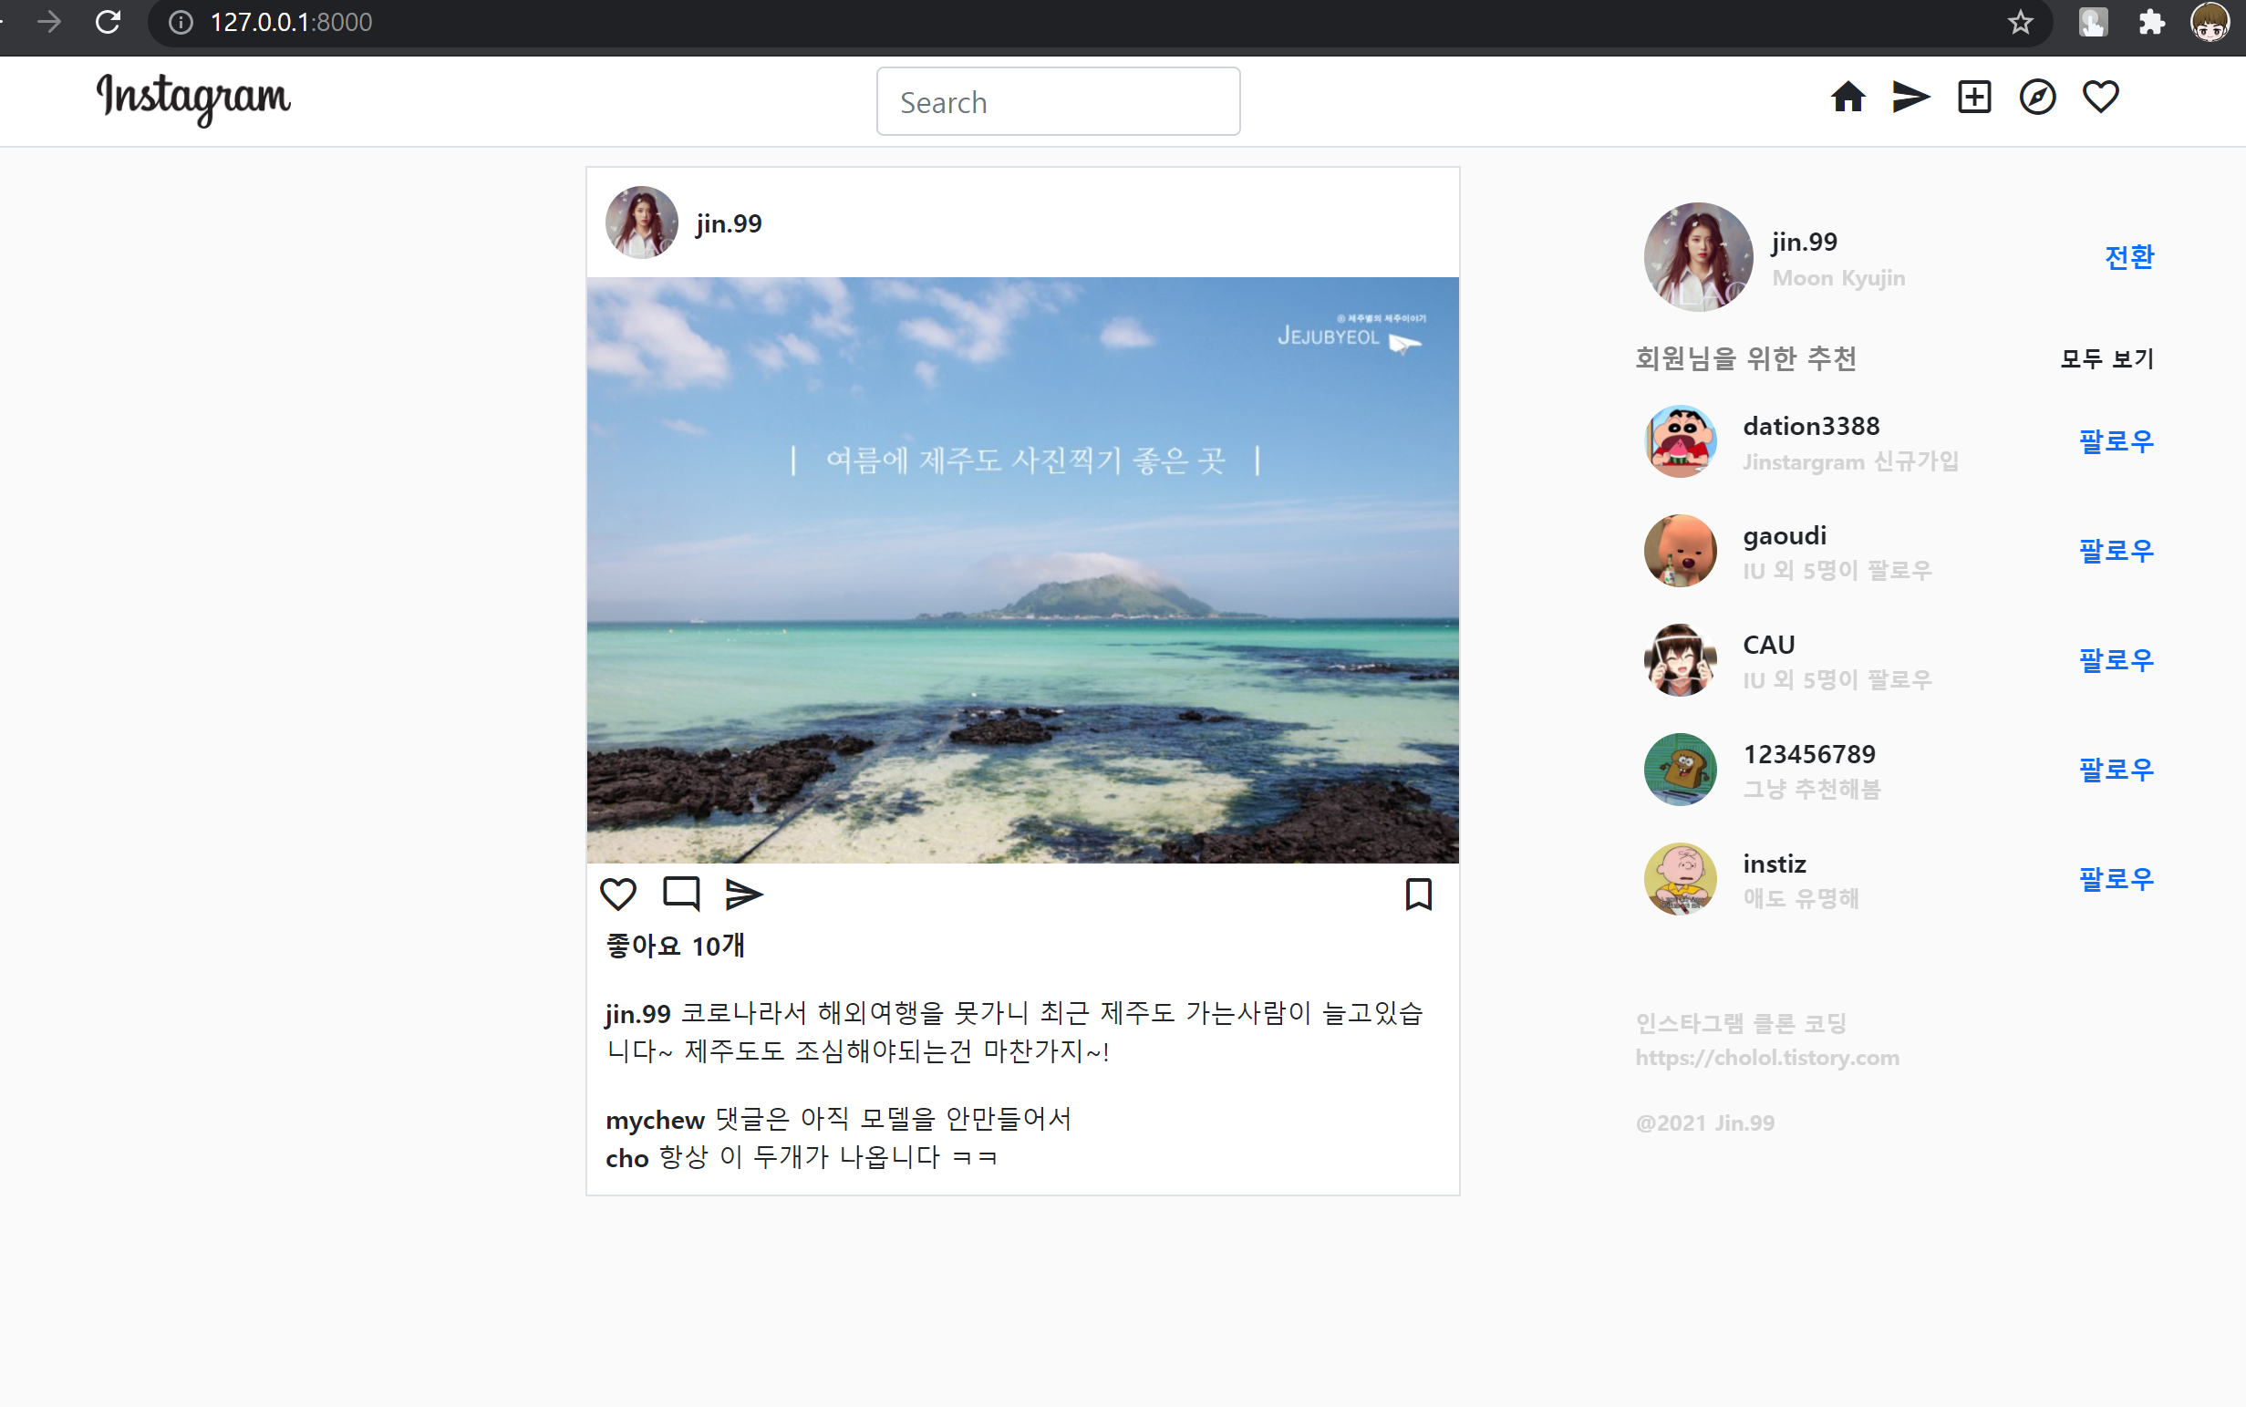The image size is (2246, 1407).
Task: Bookmark this page with the star icon
Action: tap(2020, 21)
